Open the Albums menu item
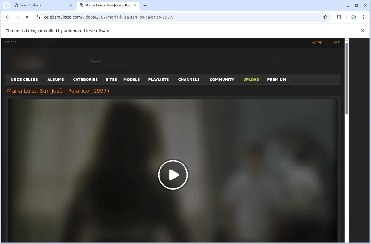Viewport: 371px width, 244px height. click(x=56, y=79)
